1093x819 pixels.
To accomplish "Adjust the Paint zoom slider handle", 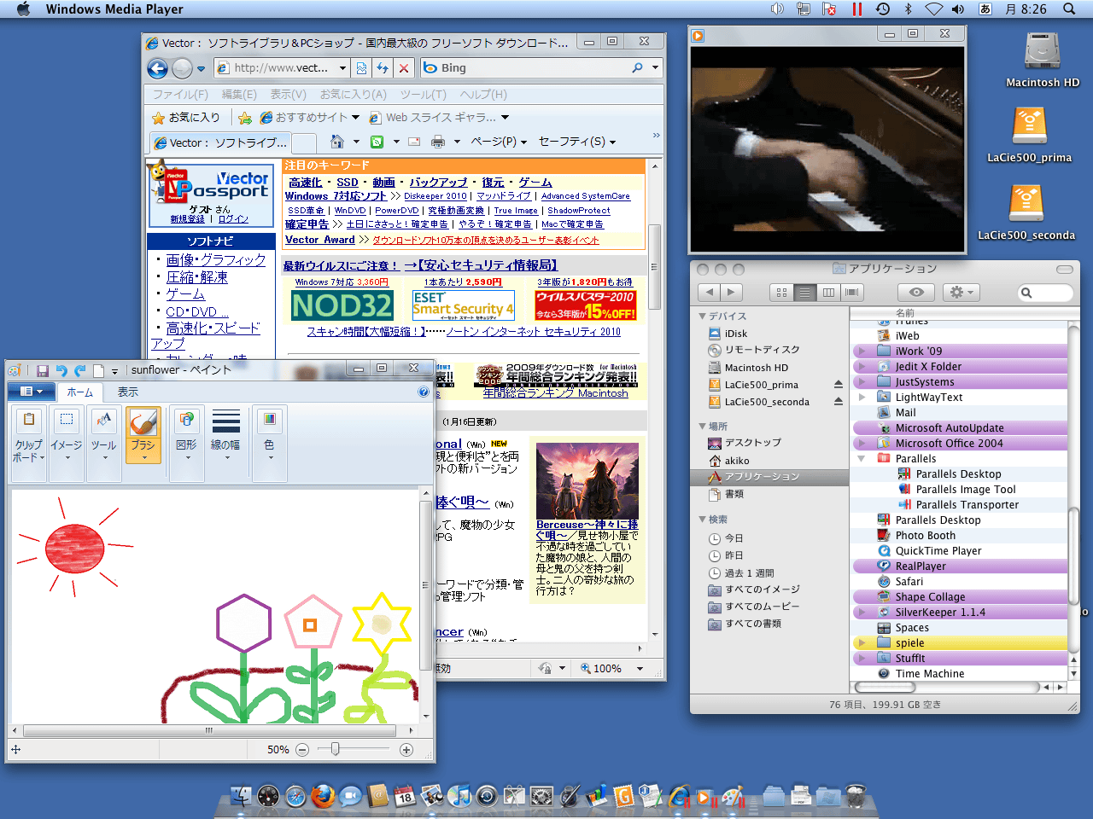I will (335, 749).
